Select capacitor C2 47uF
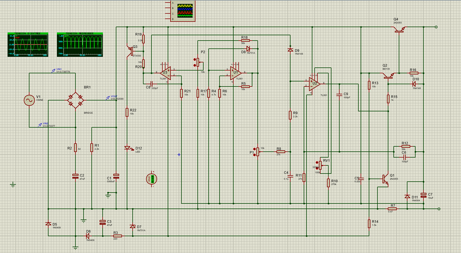The image size is (461, 253). 75,176
